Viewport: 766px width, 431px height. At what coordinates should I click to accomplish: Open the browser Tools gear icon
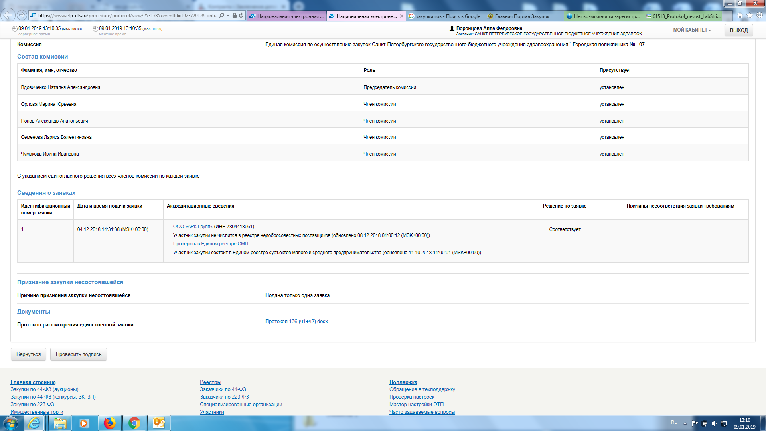tap(760, 16)
